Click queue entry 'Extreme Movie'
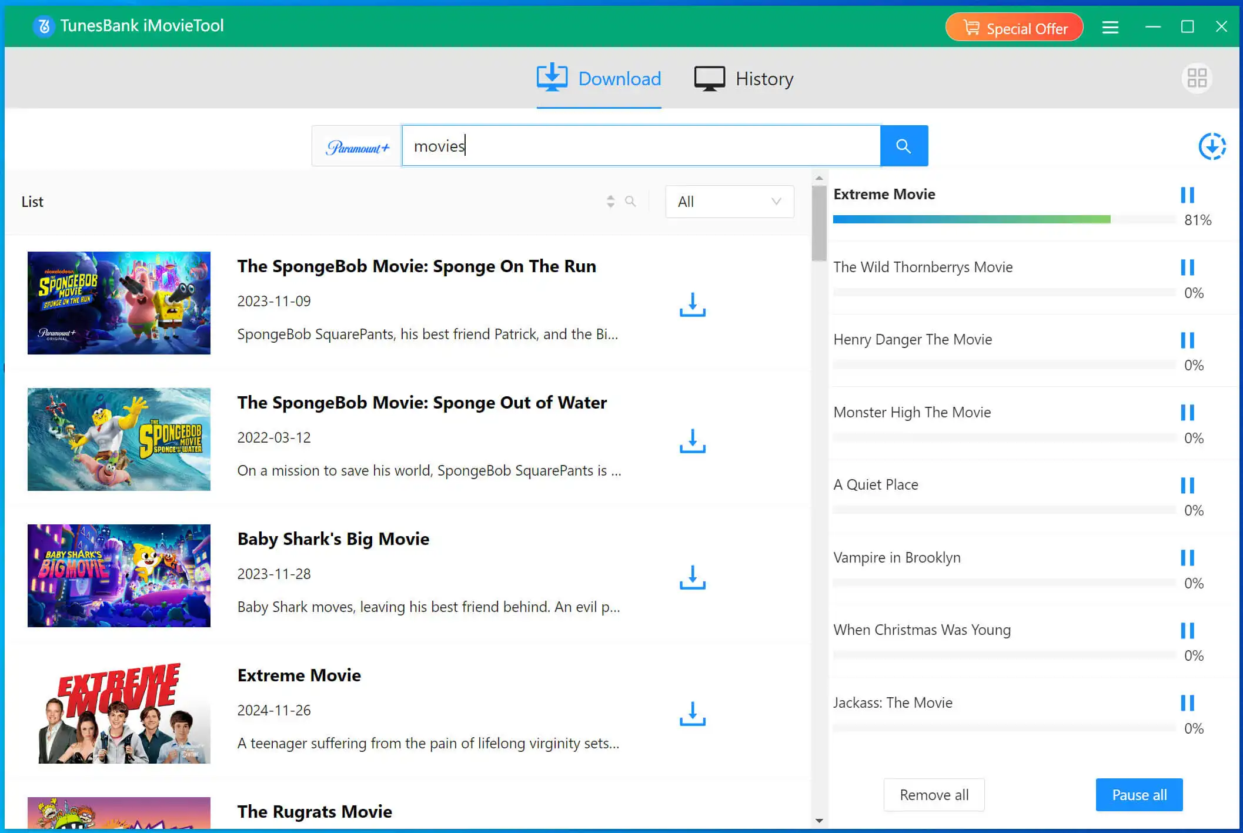Viewport: 1243px width, 833px height. tap(884, 194)
